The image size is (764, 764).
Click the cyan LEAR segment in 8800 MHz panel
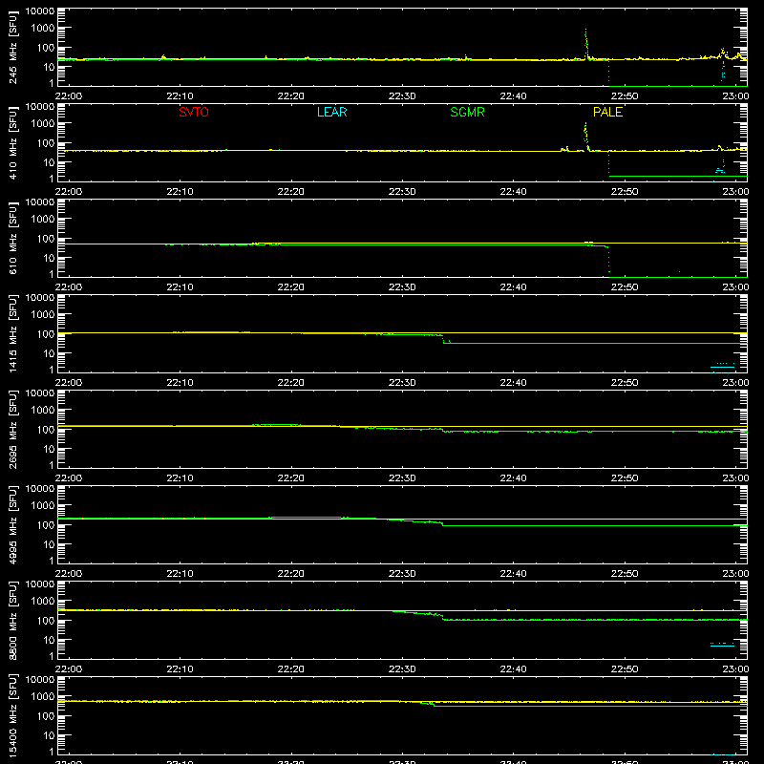point(722,645)
